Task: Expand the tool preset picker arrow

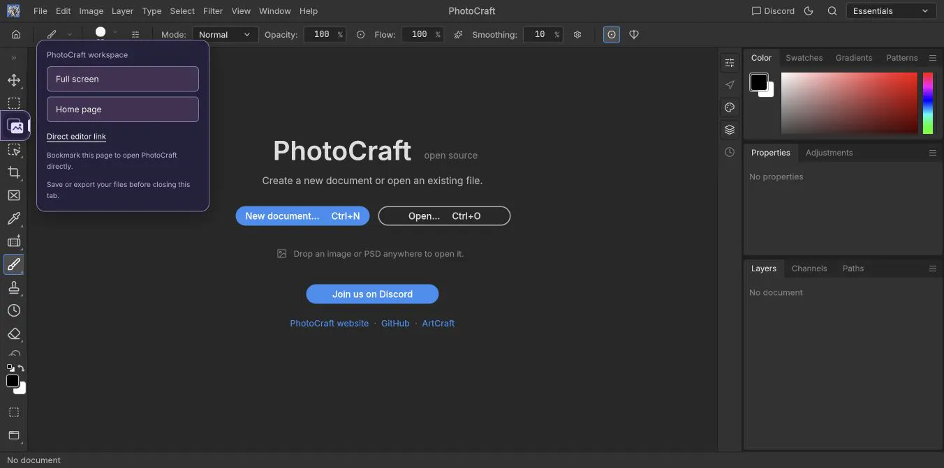Action: pyautogui.click(x=70, y=34)
